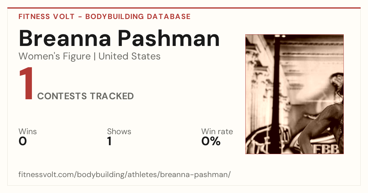Select the Breanna Pashman name heading

coord(119,38)
